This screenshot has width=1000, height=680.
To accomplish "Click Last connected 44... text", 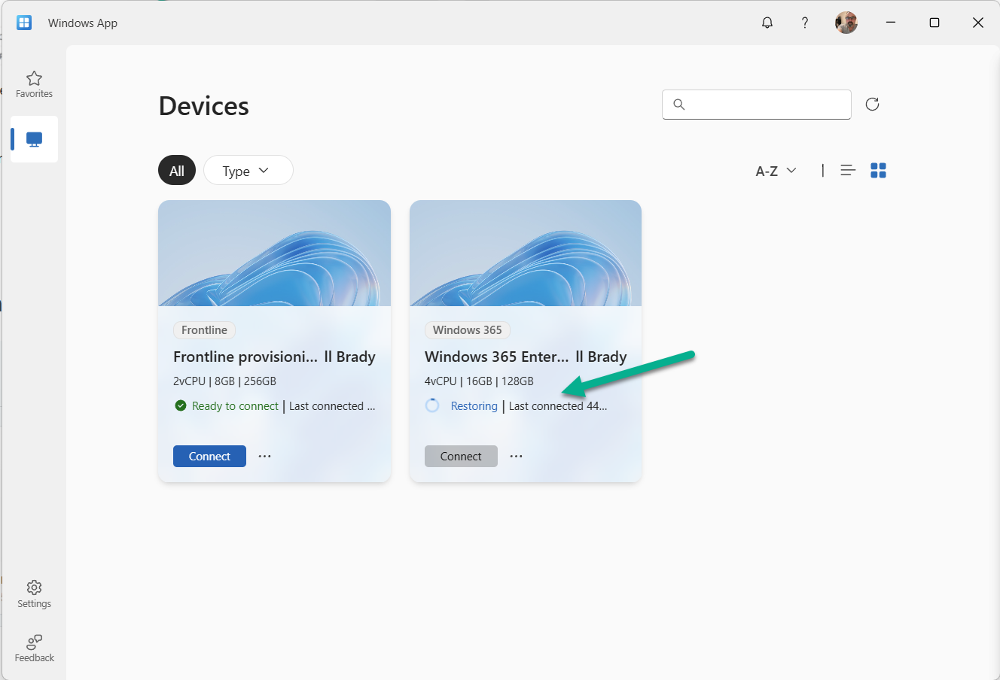I will pos(558,406).
